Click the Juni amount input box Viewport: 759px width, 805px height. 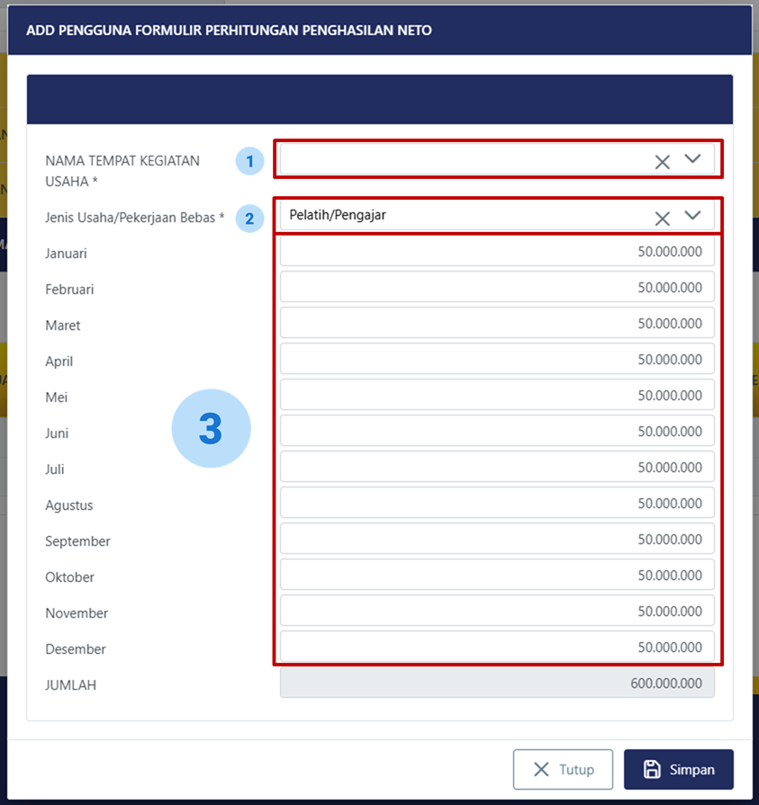point(497,432)
